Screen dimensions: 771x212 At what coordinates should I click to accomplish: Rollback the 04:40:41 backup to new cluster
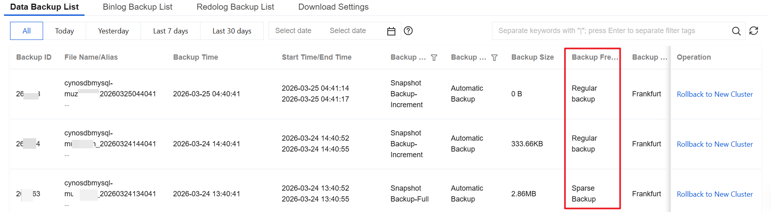point(715,94)
